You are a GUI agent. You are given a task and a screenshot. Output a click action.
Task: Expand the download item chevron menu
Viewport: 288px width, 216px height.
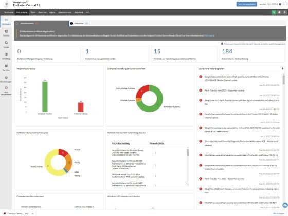(33, 213)
